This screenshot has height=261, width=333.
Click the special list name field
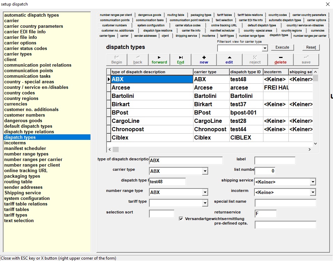click(285, 203)
